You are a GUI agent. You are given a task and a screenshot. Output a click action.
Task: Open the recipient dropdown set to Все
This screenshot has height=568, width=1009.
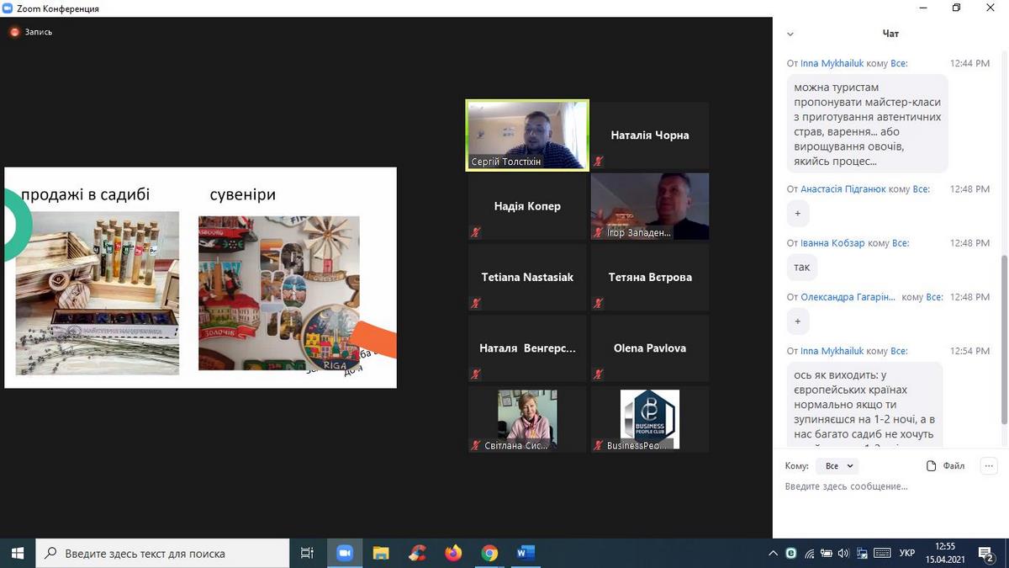pos(839,465)
